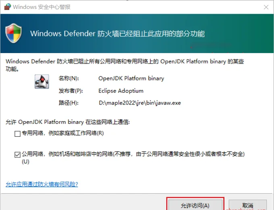Viewport: 274px width, 210px height.
Task: Click the path D:\maple2022\jre\bin\javaw.exe
Action: tap(140, 103)
